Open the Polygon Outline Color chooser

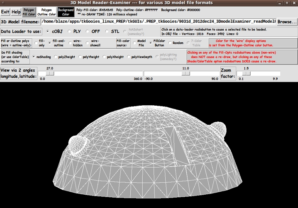[46, 12]
